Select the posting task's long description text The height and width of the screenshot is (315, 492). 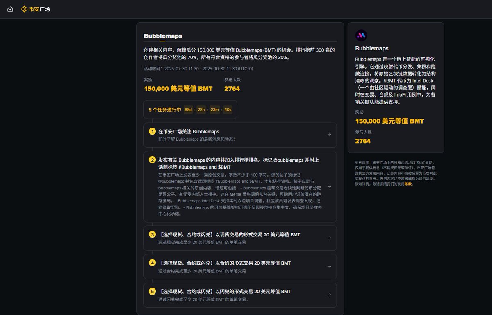pyautogui.click(x=240, y=194)
